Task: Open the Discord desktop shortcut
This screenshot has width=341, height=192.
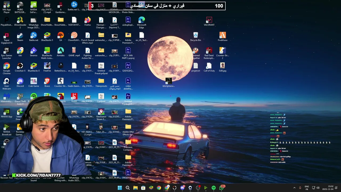Action: [x=20, y=82]
